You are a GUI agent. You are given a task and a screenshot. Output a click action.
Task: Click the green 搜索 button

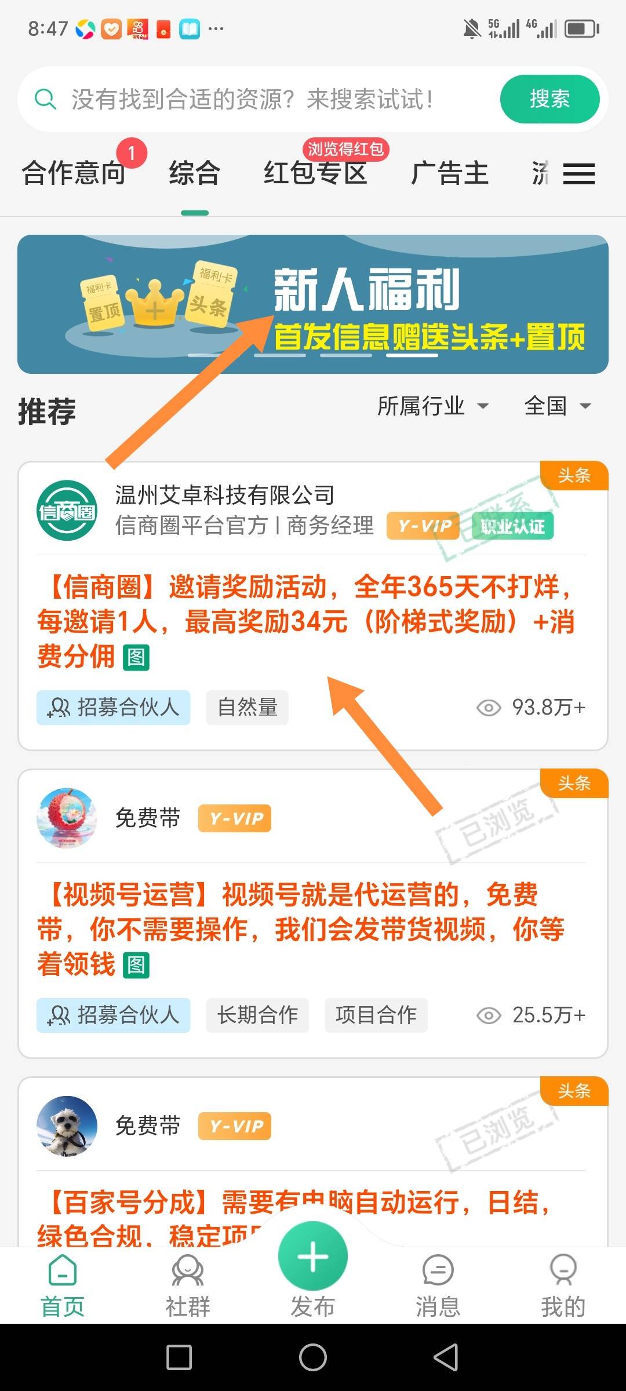coord(549,99)
